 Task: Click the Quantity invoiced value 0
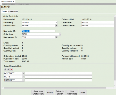pyautogui.click(x=22, y=48)
